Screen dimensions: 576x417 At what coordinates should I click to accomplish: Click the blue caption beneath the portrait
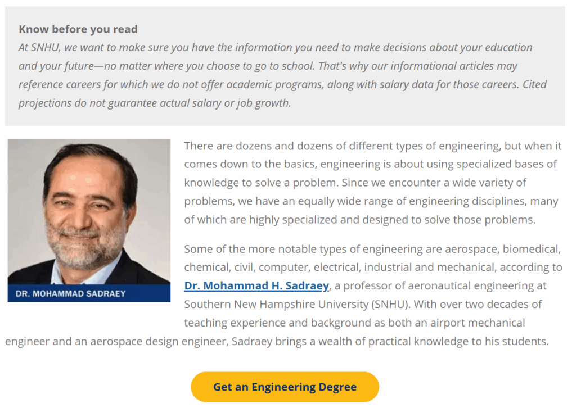pyautogui.click(x=88, y=292)
